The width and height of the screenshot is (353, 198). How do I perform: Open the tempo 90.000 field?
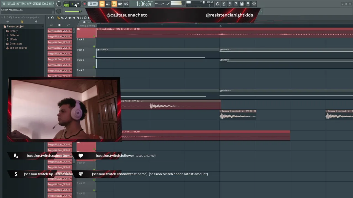(x=93, y=4)
